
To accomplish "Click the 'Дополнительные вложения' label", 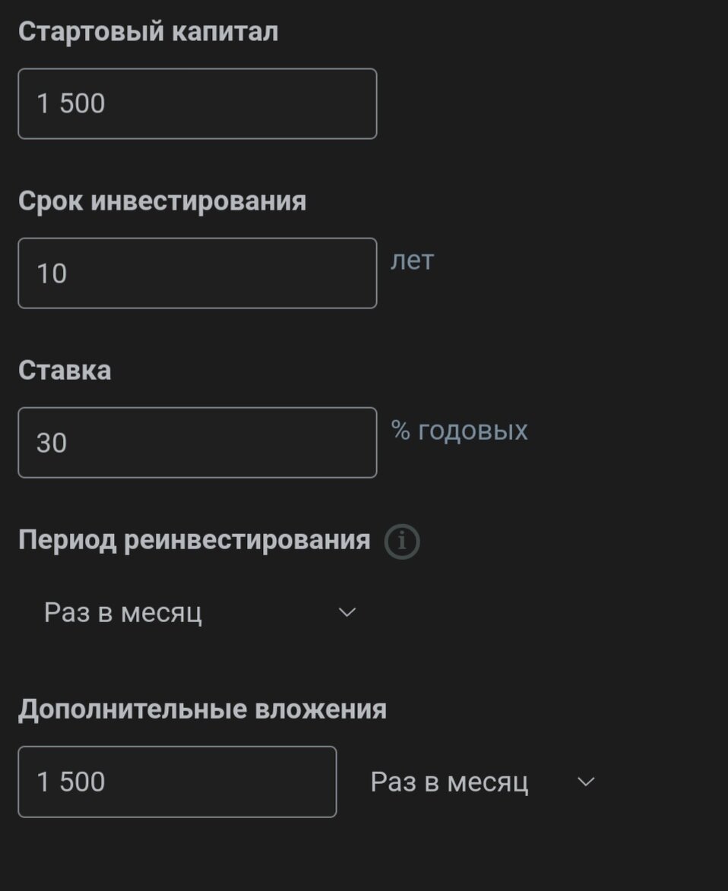I will (x=202, y=709).
